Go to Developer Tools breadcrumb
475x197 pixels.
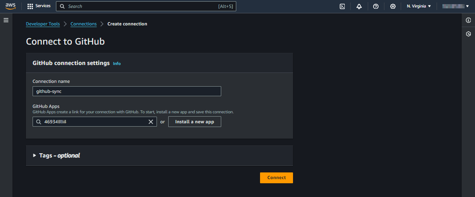click(x=43, y=24)
